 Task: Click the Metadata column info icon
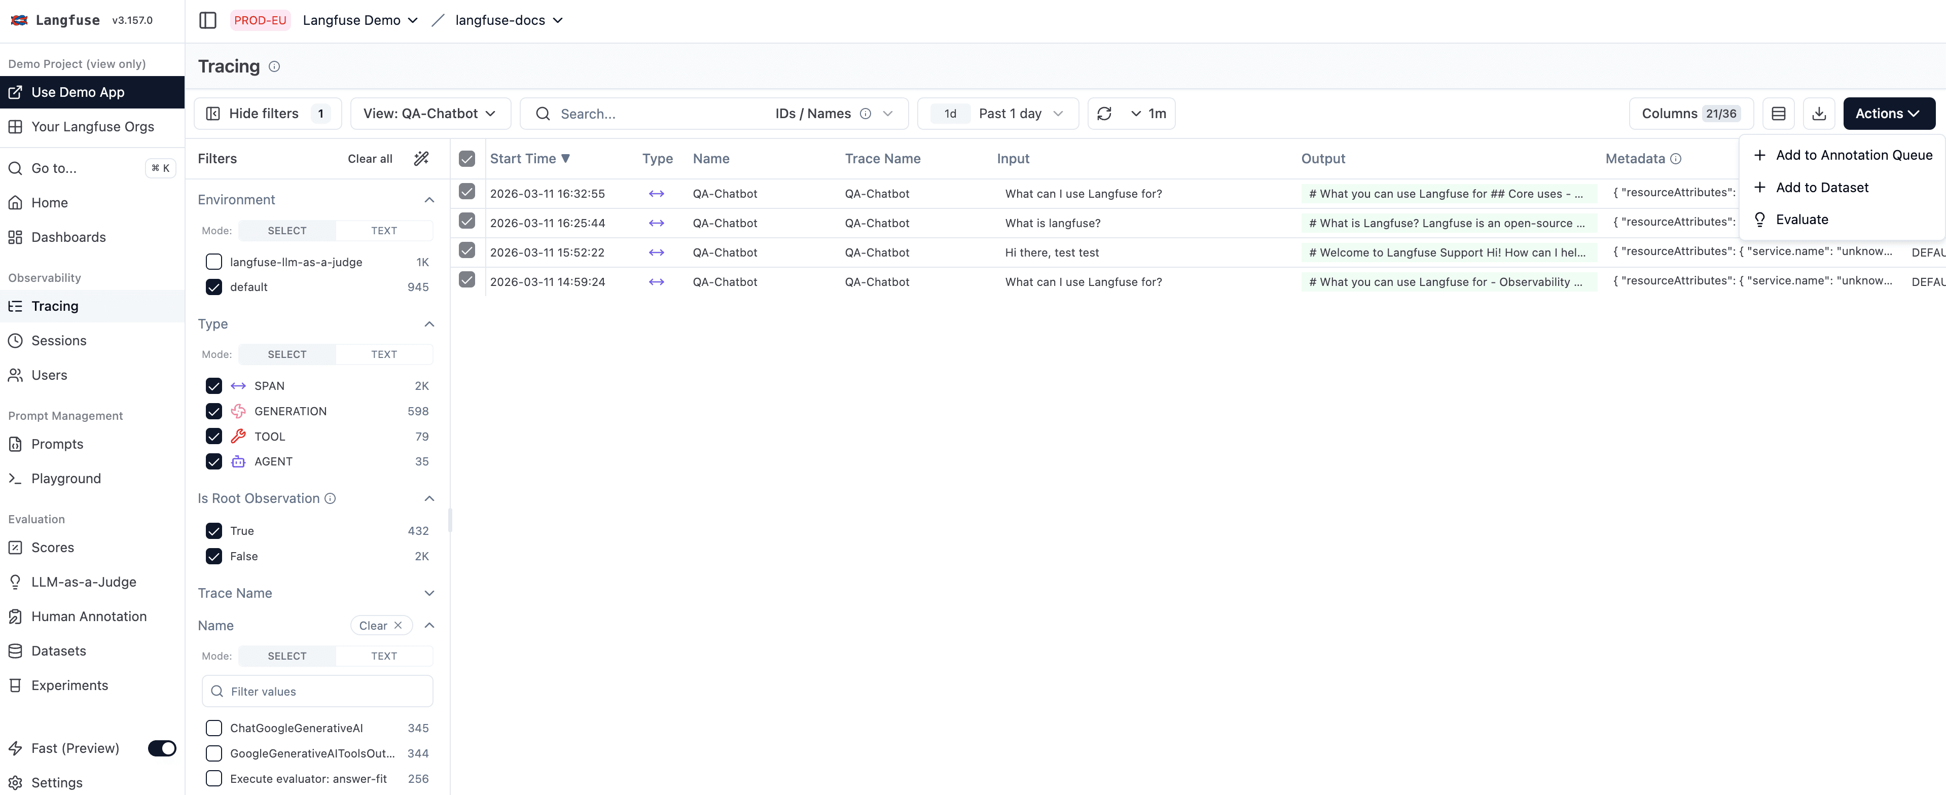(1676, 159)
